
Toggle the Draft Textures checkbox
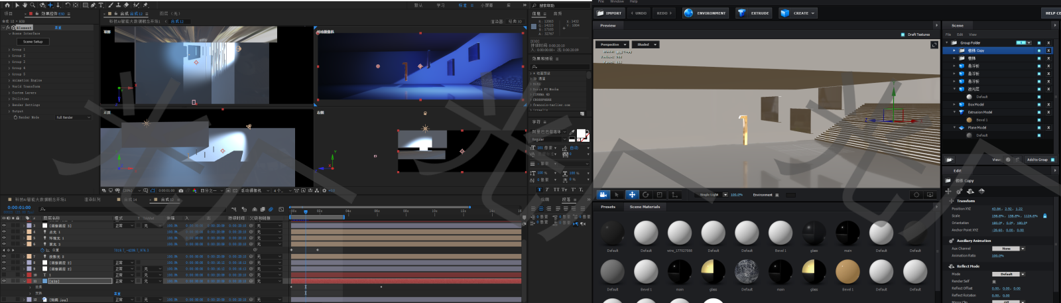(x=903, y=34)
